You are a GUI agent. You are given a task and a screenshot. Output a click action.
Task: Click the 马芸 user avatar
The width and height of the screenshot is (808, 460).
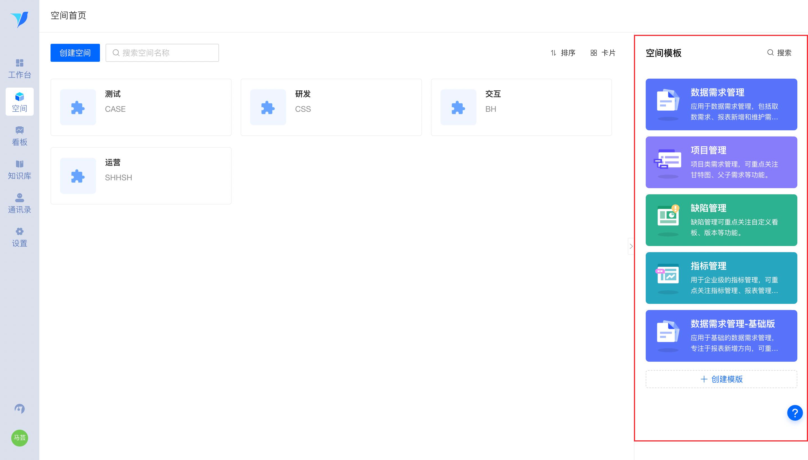pyautogui.click(x=20, y=438)
